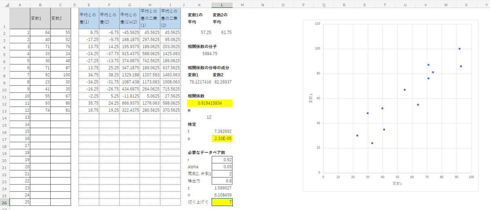
Task: Click the 検出力 value cell 0.8
Action: click(x=222, y=181)
